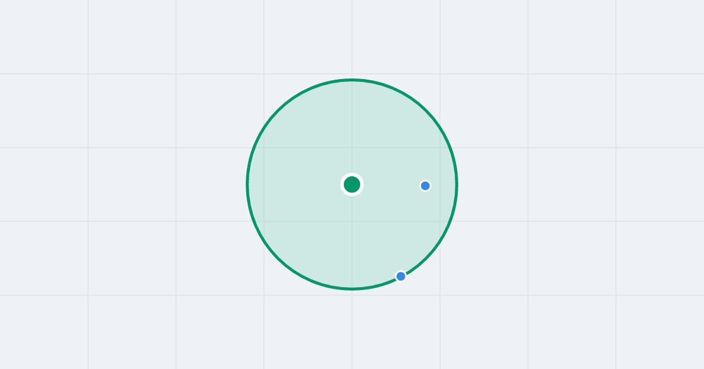
Task: Click the vertical grid line through circle center
Action: point(352,35)
